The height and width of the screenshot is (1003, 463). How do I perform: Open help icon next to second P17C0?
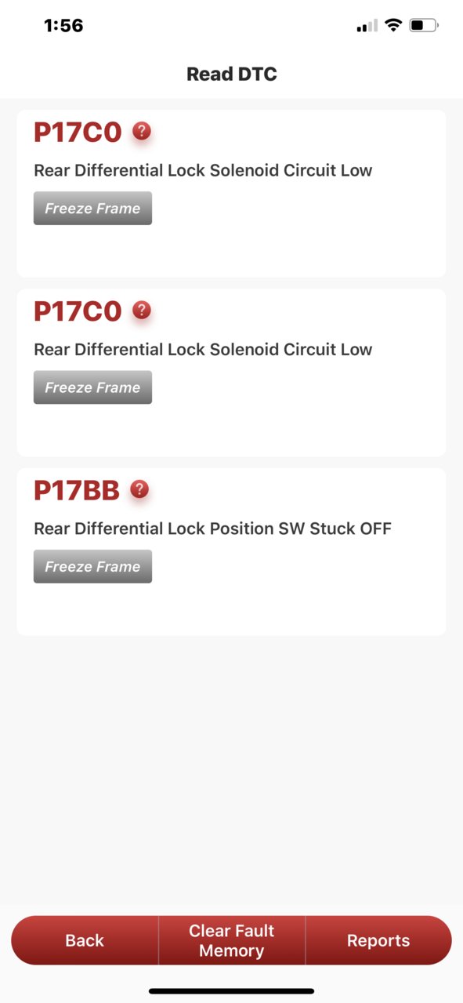[142, 310]
